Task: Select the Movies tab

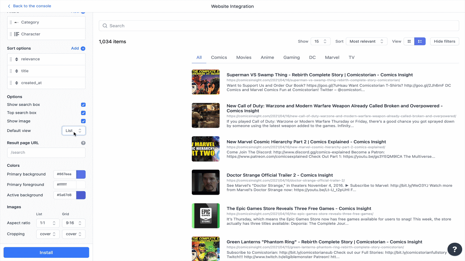Action: tap(244, 57)
